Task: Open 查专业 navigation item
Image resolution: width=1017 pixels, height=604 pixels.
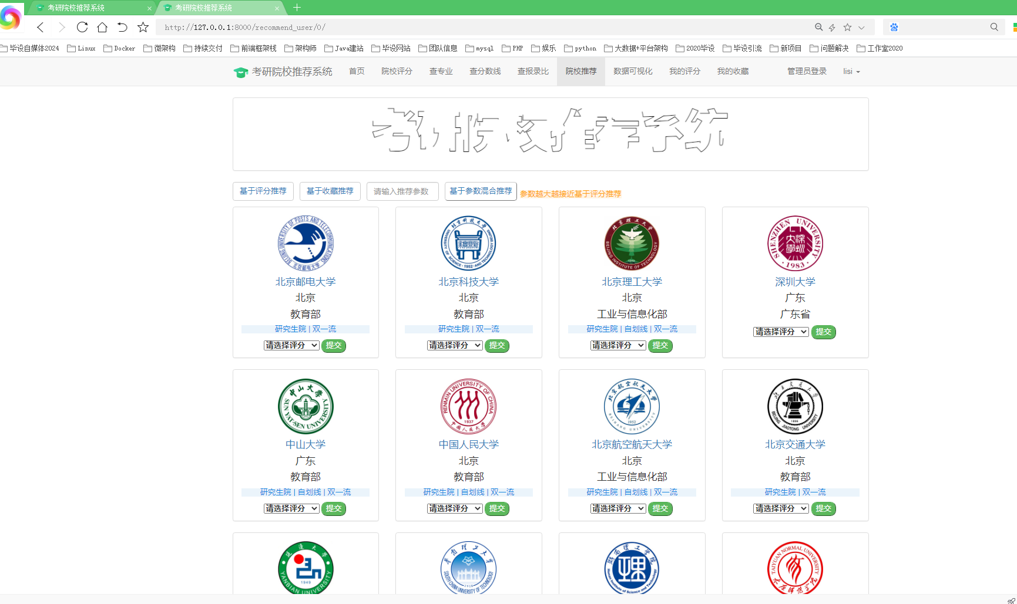Action: 441,72
